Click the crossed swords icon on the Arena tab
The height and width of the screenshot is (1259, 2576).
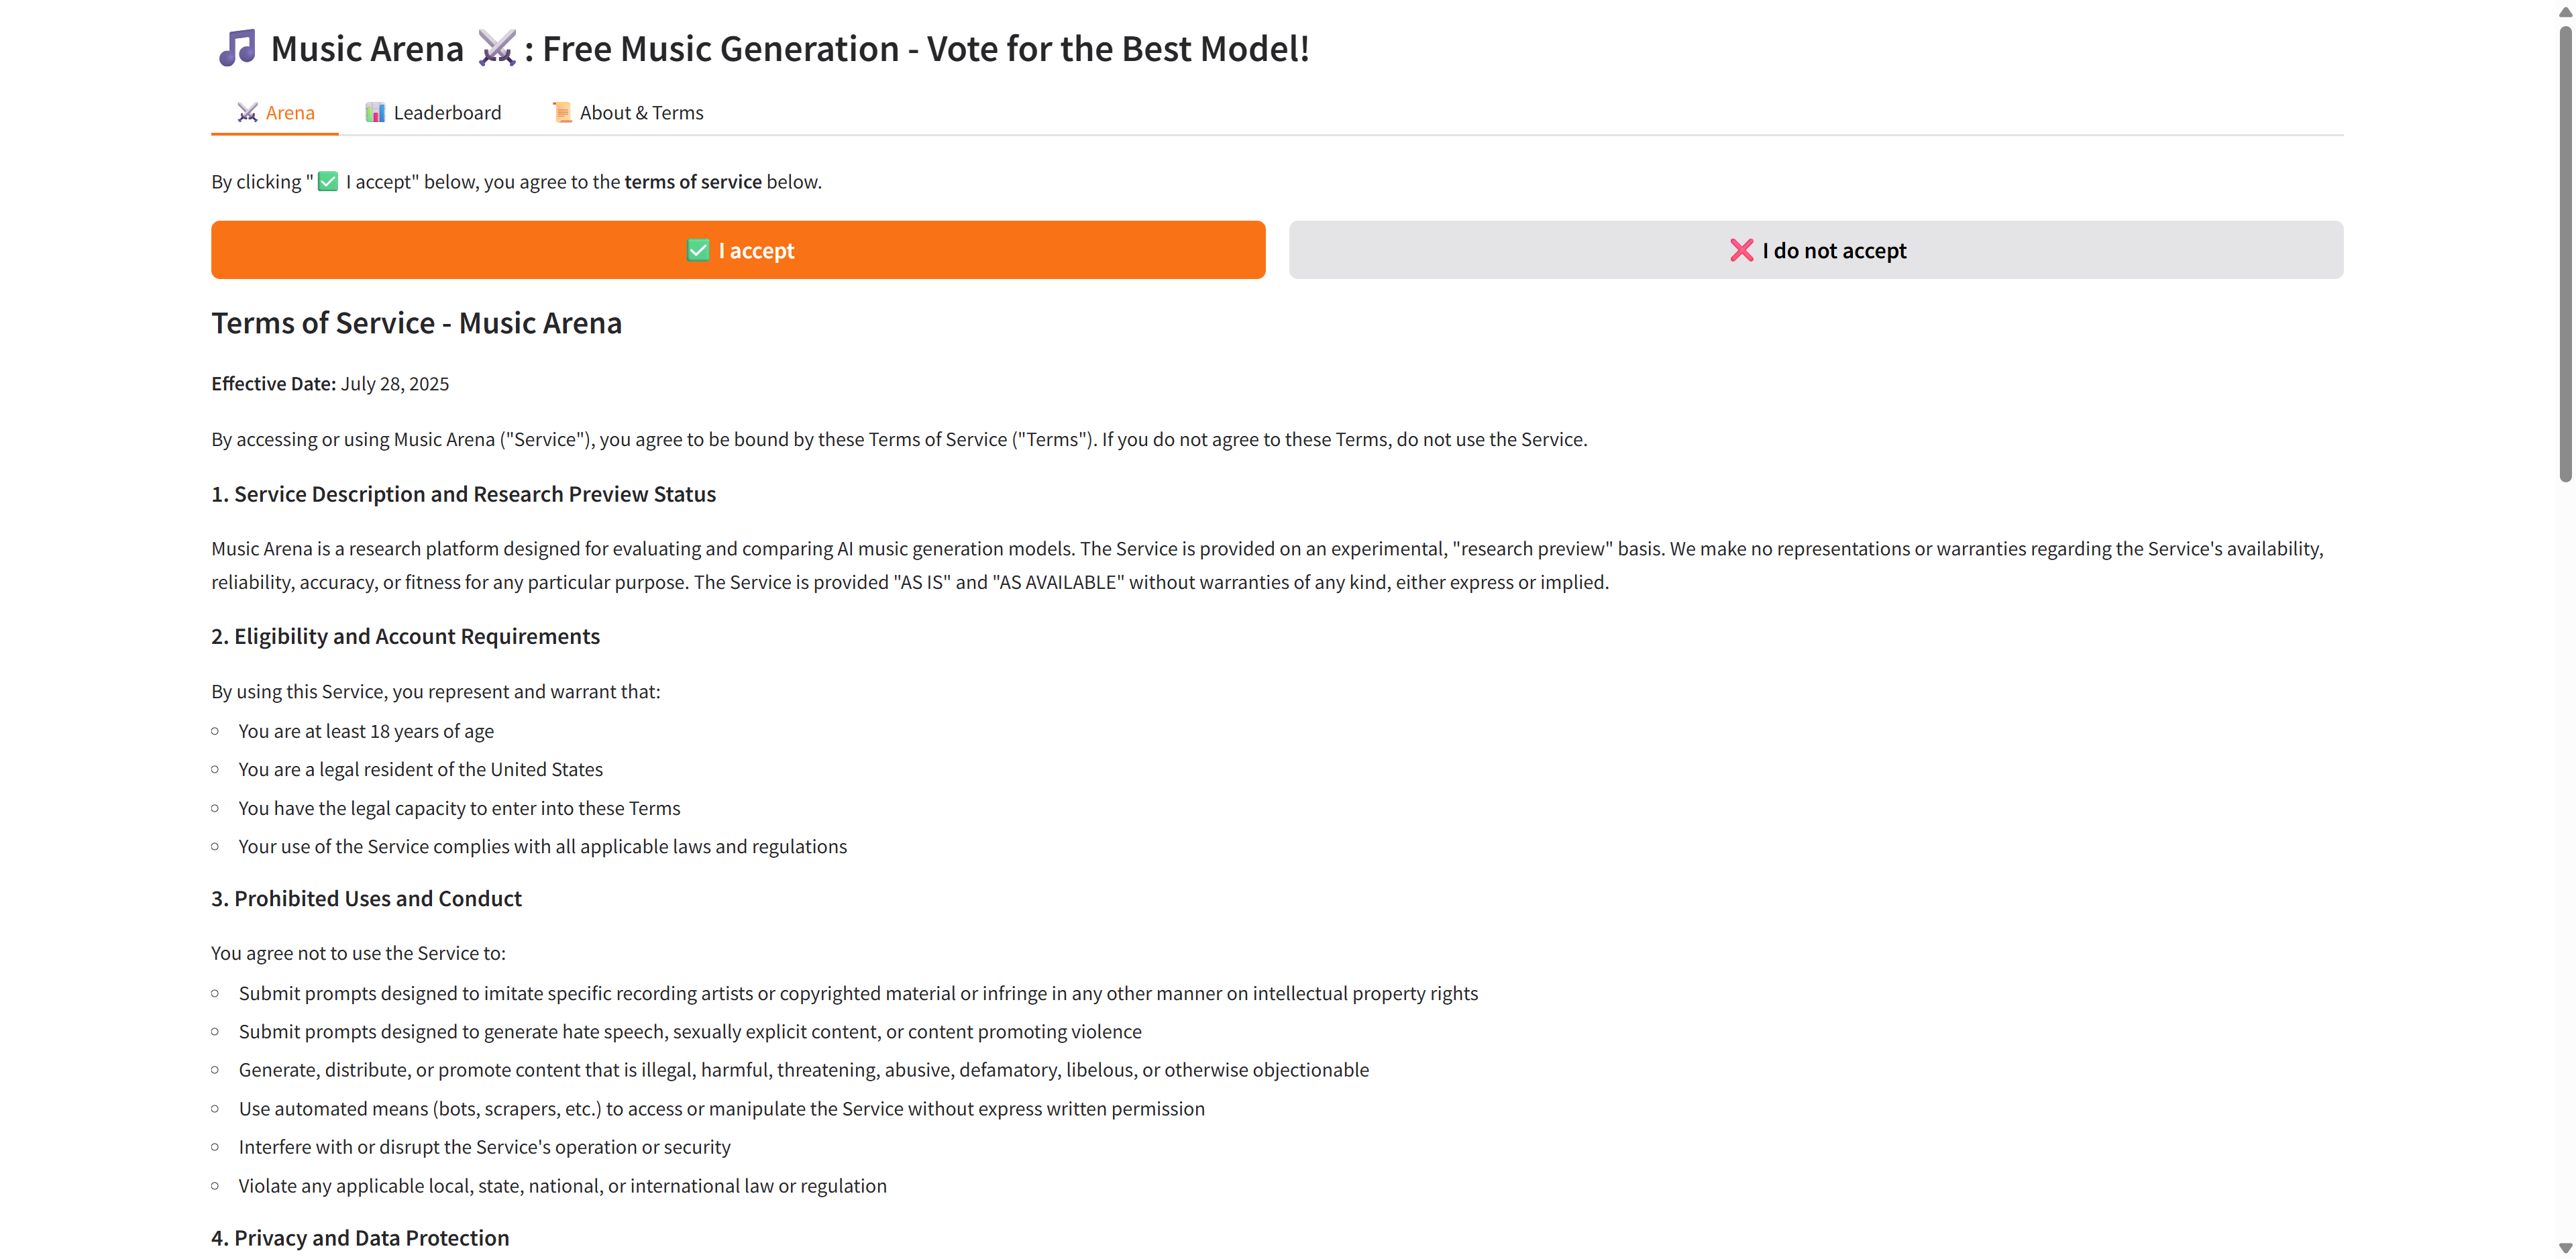(247, 112)
